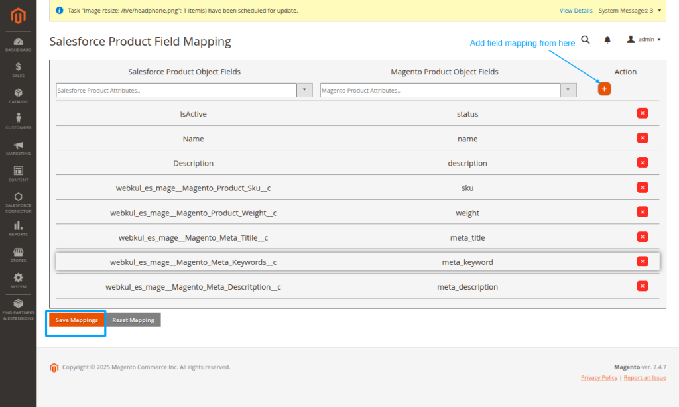Click the IsActive field text
This screenshot has width=679, height=407.
193,114
